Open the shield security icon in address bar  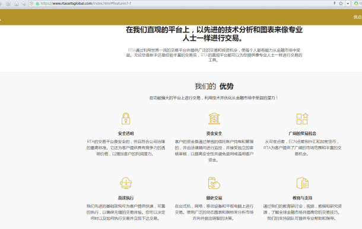click(31, 4)
